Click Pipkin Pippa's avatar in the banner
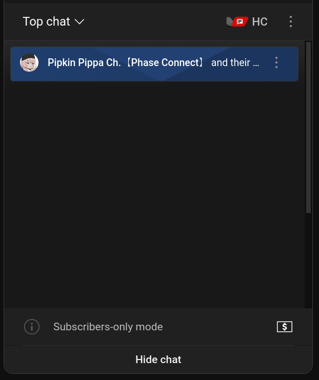Screen dimensions: 319x380 29,63
